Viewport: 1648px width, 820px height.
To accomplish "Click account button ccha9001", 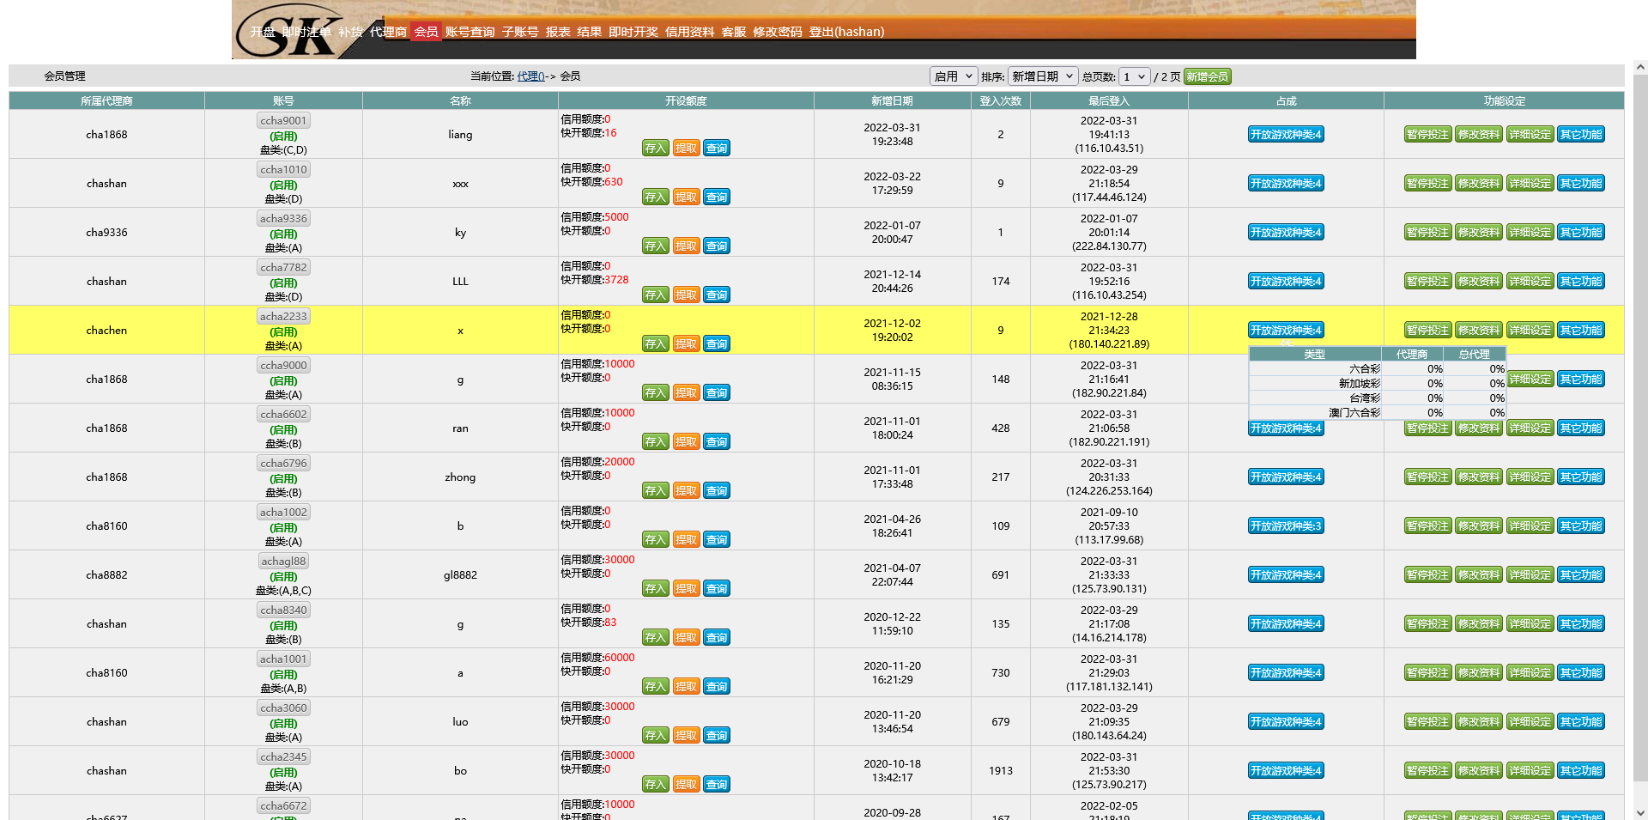I will pyautogui.click(x=283, y=121).
